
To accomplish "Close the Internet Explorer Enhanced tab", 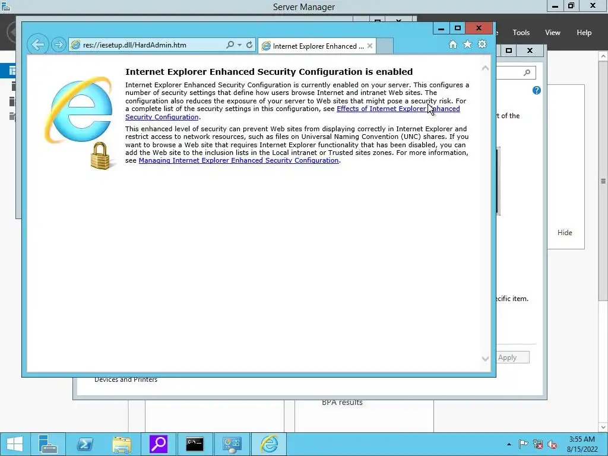I will tap(370, 46).
